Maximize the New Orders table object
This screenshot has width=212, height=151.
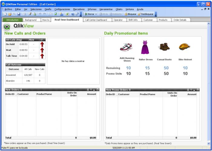click(98, 90)
